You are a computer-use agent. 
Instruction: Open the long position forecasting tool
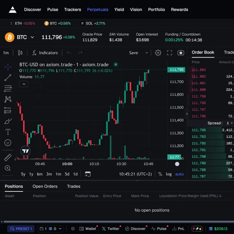coord(8,110)
